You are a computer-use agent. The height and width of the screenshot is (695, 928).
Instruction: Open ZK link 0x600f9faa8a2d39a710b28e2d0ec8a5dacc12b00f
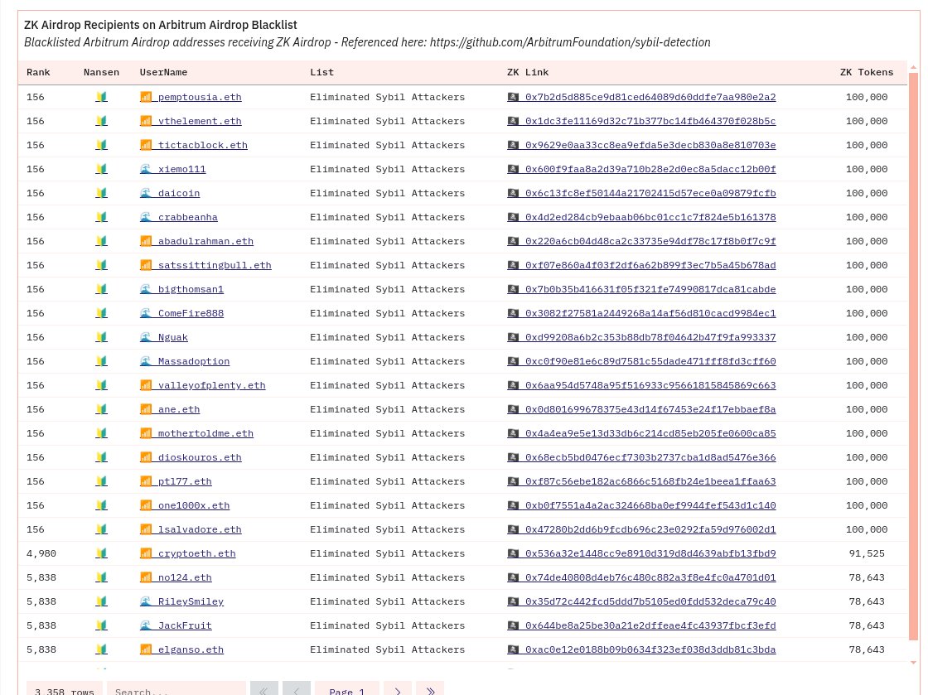650,169
